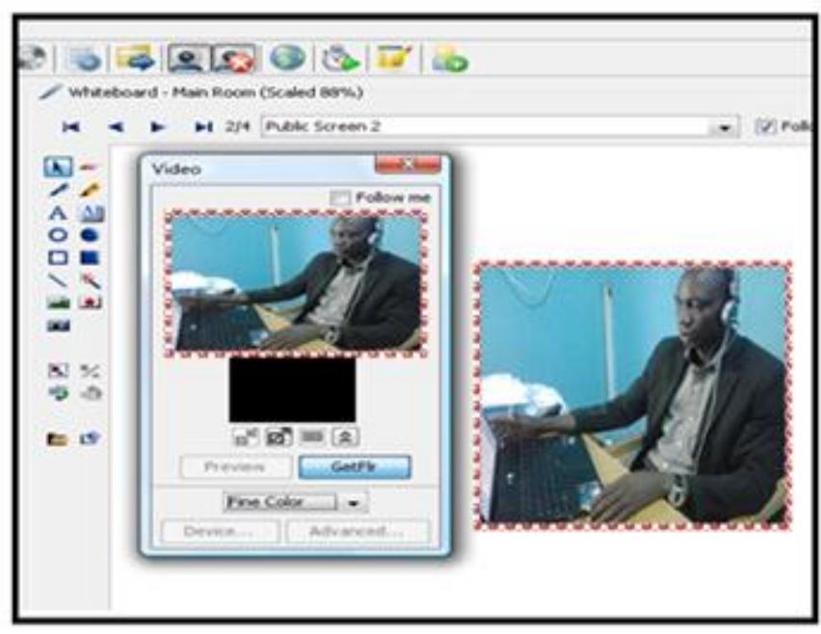The image size is (821, 634).
Task: Go to first whiteboard screen
Action: click(x=71, y=126)
